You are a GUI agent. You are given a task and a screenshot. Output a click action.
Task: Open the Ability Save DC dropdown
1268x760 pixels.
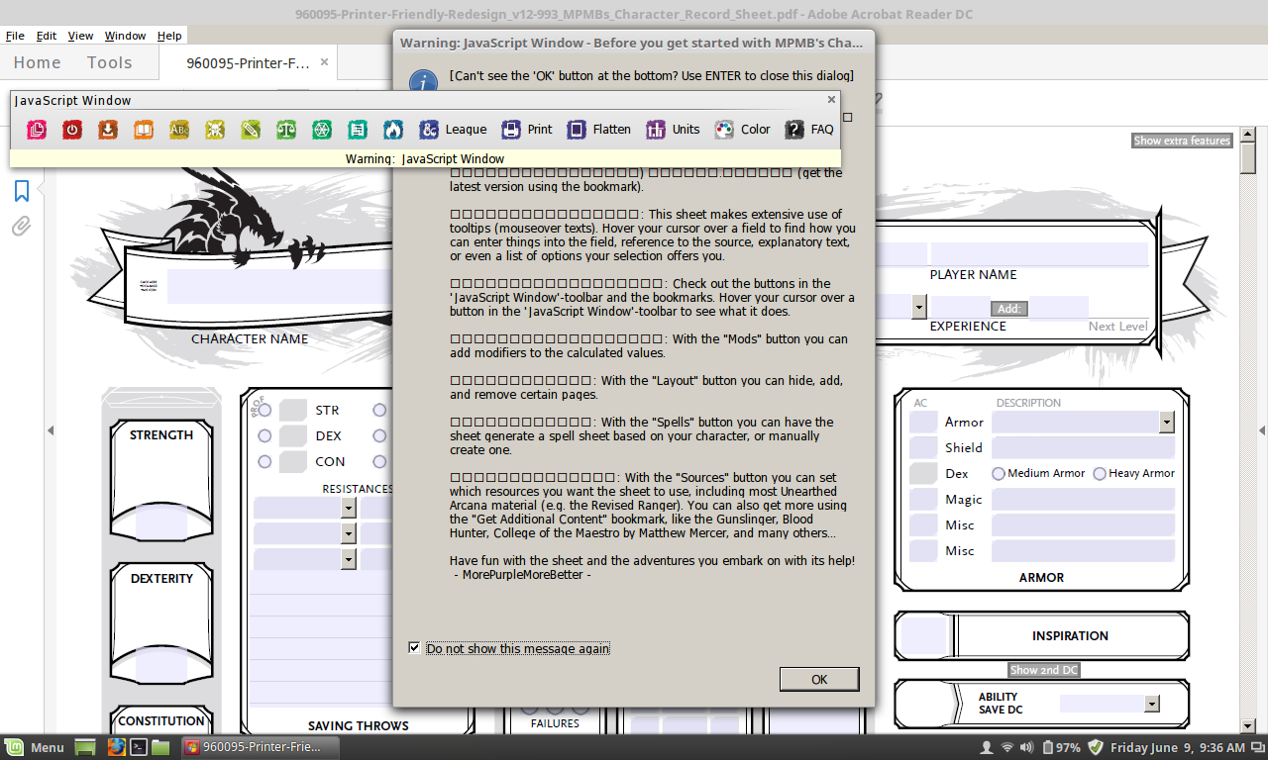point(1151,704)
